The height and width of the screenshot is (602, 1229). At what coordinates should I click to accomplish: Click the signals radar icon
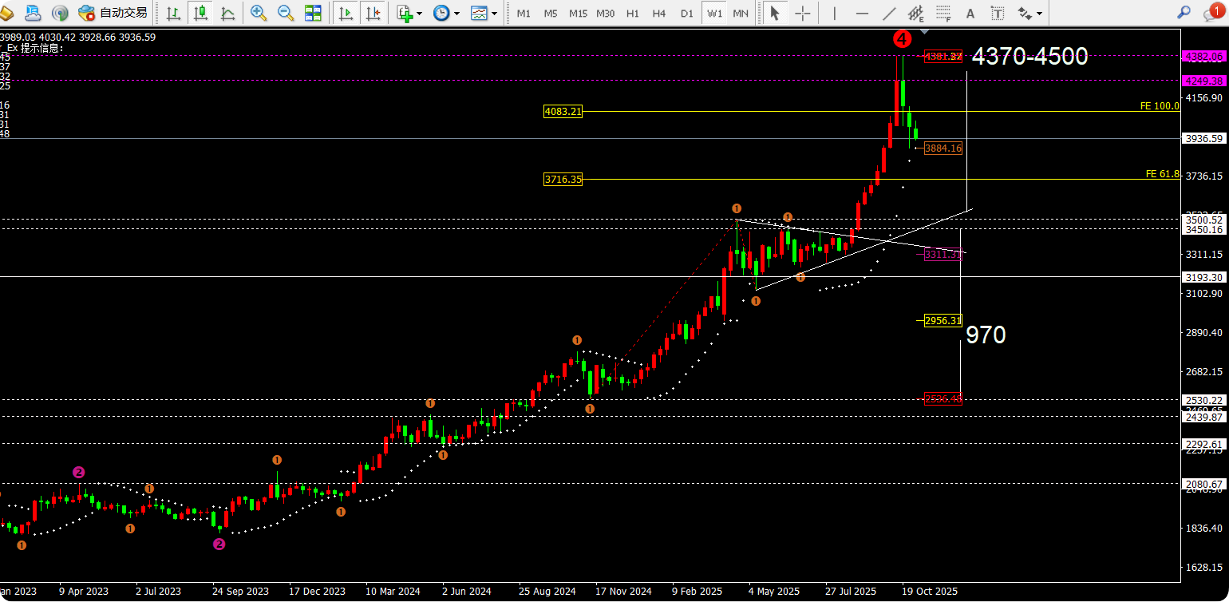pos(61,13)
